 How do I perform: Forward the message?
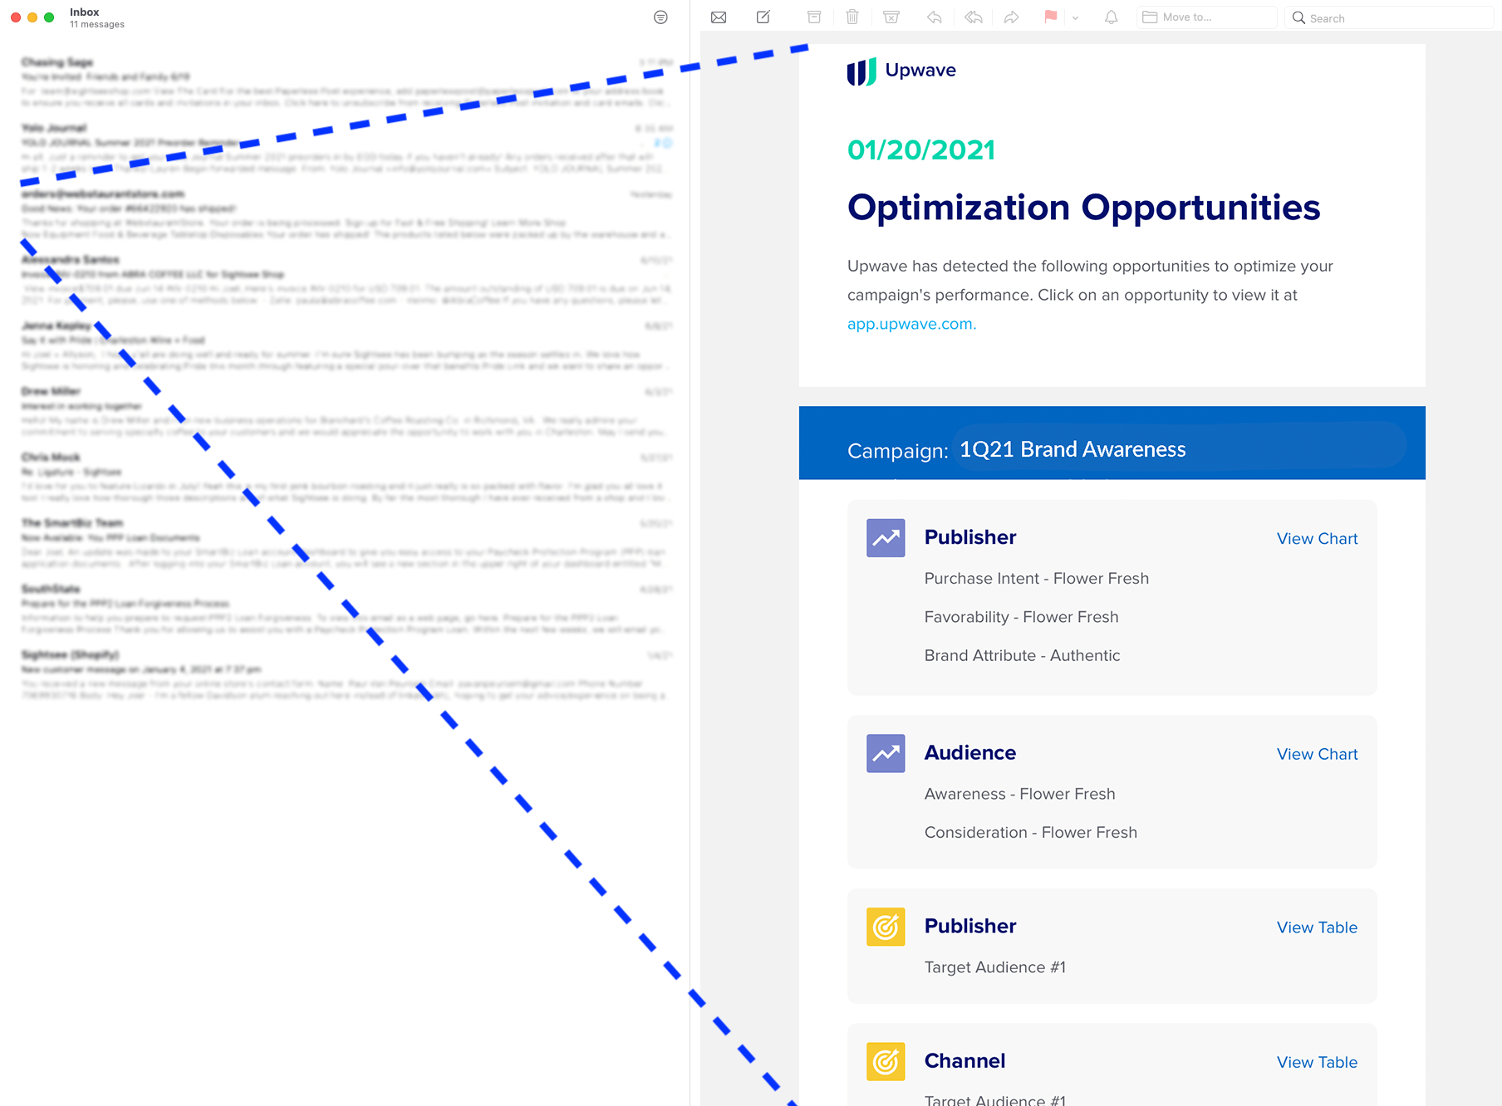point(1011,17)
